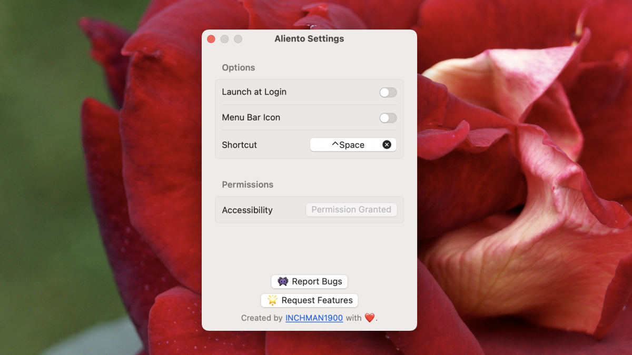632x355 pixels.
Task: Close the Aliento Settings window
Action: [x=211, y=39]
